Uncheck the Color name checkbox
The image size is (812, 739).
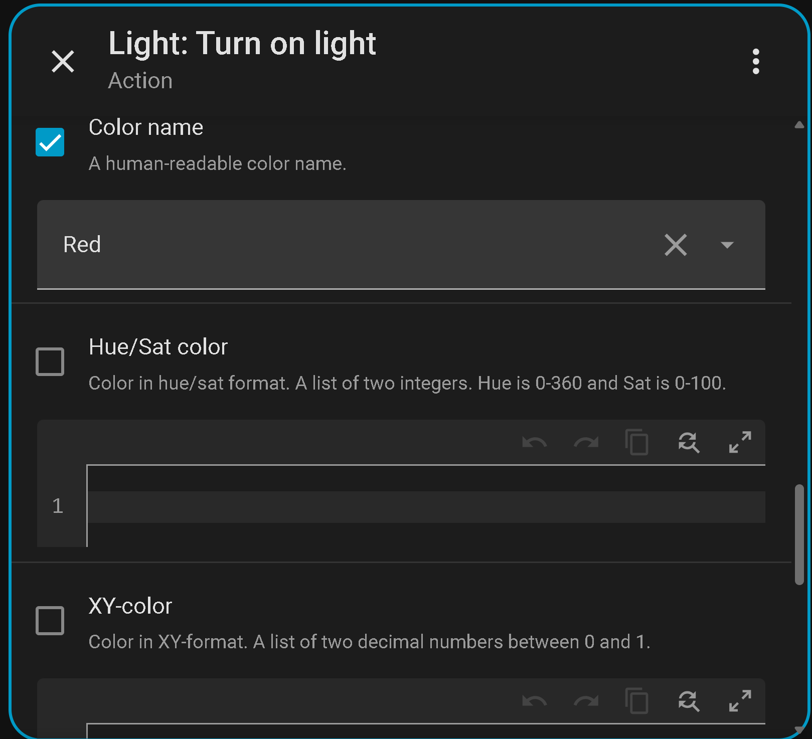tap(50, 142)
